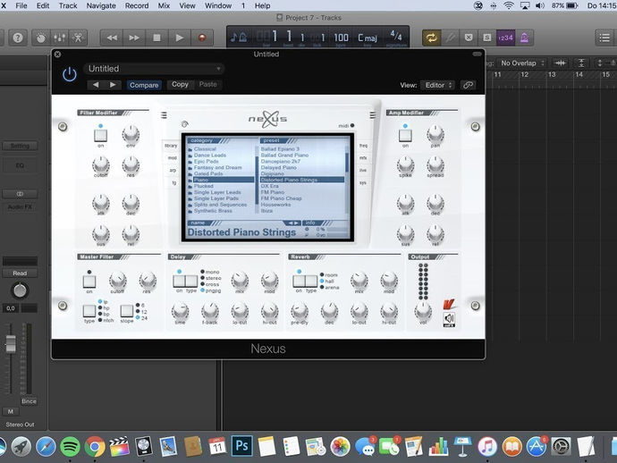The width and height of the screenshot is (617, 463).
Task: Open the 4/4 time signature display
Action: coord(396,36)
